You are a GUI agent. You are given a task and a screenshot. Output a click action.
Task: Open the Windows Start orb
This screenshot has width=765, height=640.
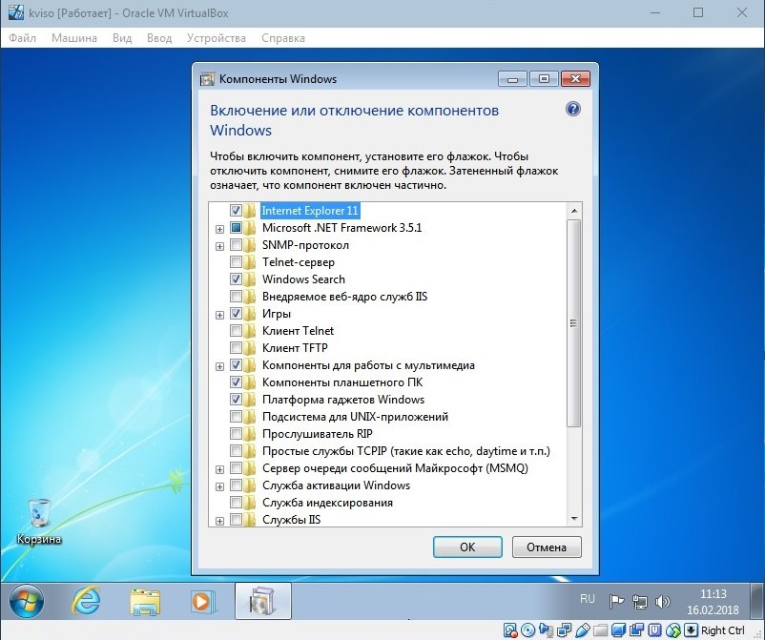pos(27,601)
